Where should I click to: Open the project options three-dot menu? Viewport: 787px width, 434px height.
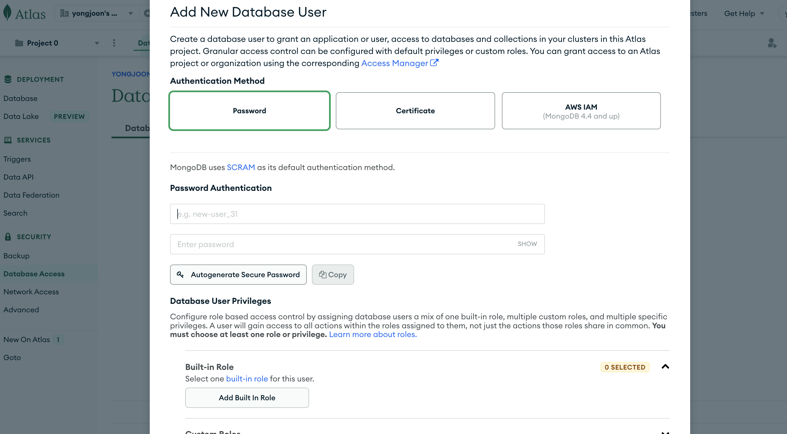tap(114, 43)
